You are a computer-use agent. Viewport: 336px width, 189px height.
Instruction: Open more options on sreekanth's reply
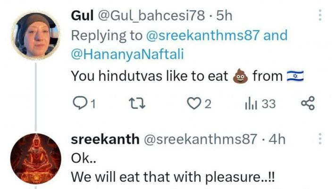pyautogui.click(x=320, y=139)
